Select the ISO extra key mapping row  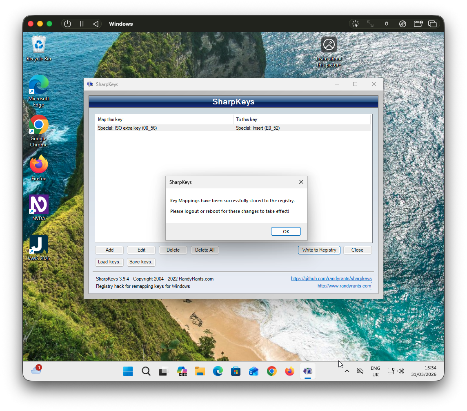click(x=163, y=128)
